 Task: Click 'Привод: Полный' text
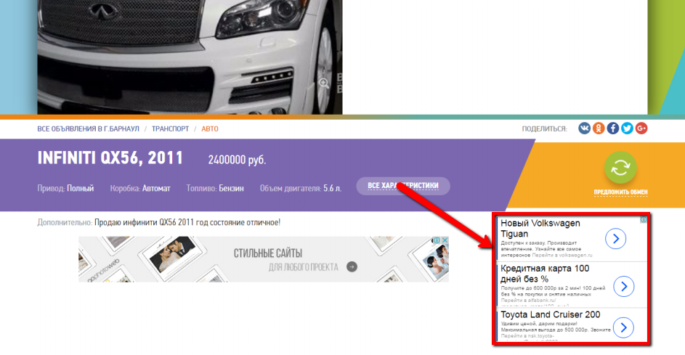(65, 188)
